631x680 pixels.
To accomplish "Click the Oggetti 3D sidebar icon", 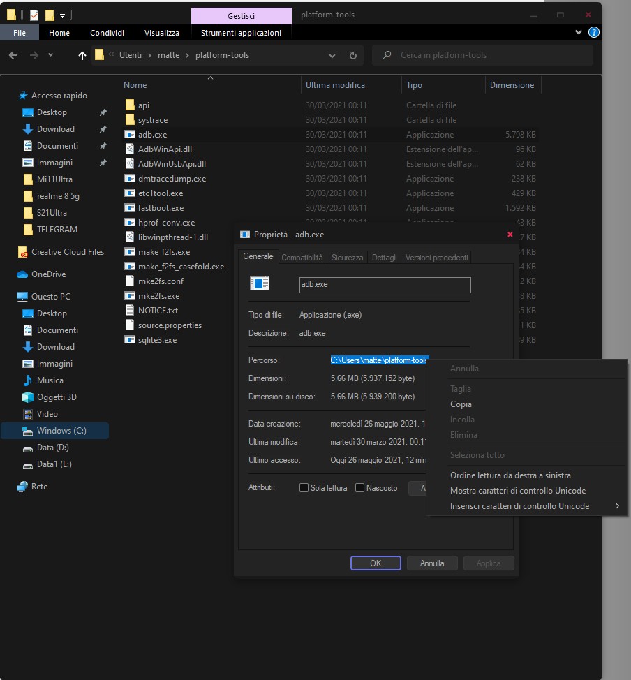I will [28, 397].
